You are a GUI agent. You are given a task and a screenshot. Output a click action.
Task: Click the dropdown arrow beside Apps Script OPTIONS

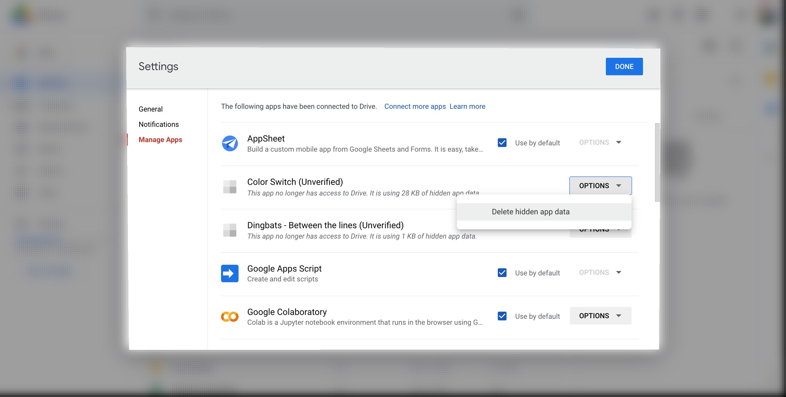pos(619,272)
